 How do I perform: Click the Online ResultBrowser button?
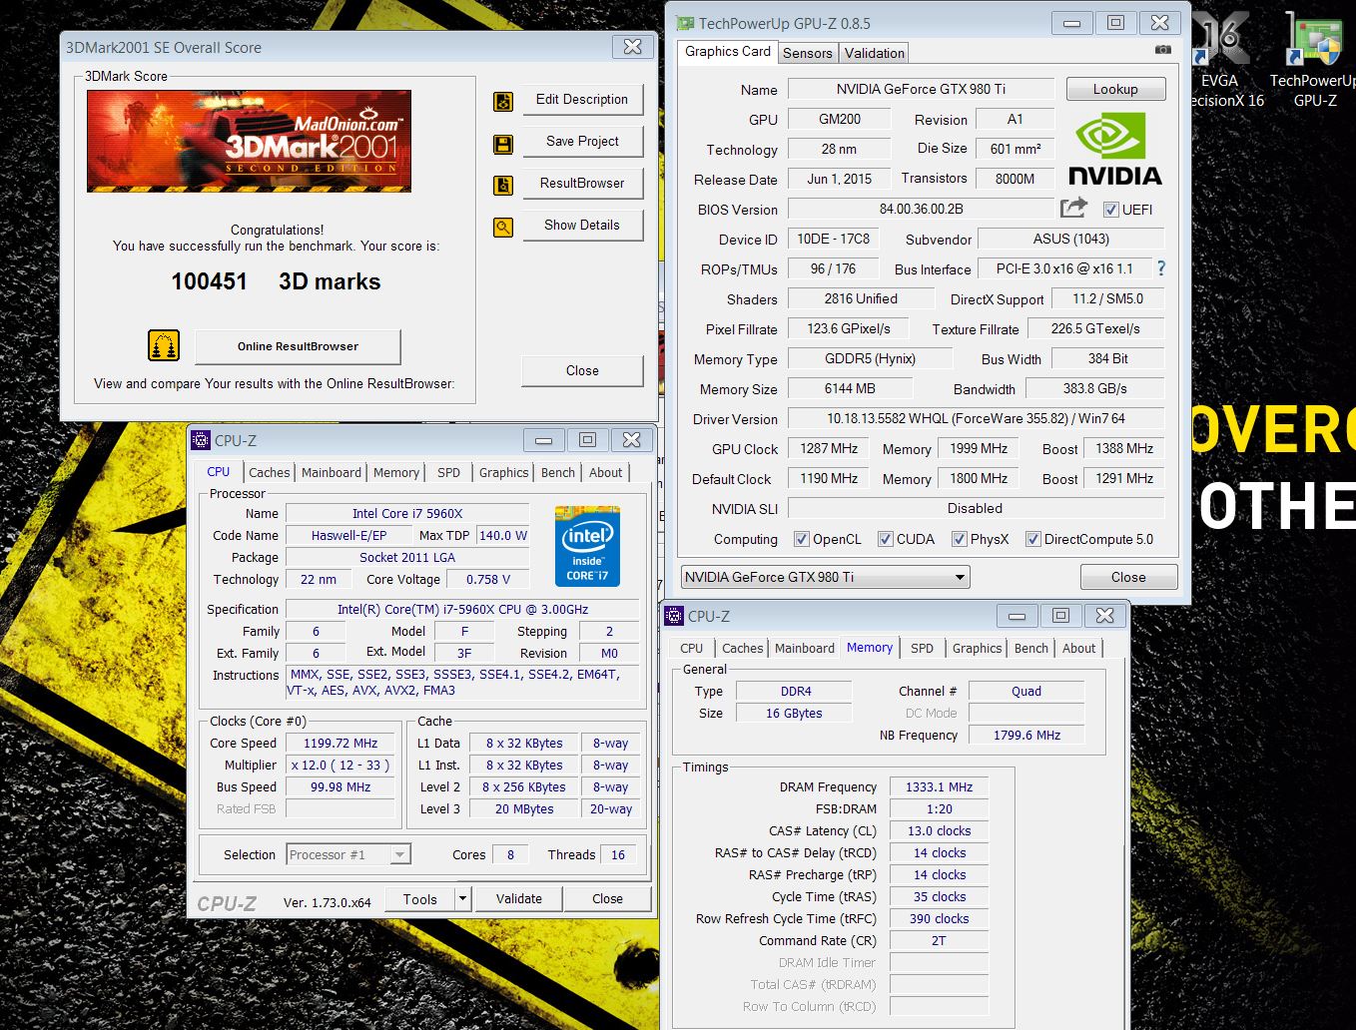click(298, 346)
